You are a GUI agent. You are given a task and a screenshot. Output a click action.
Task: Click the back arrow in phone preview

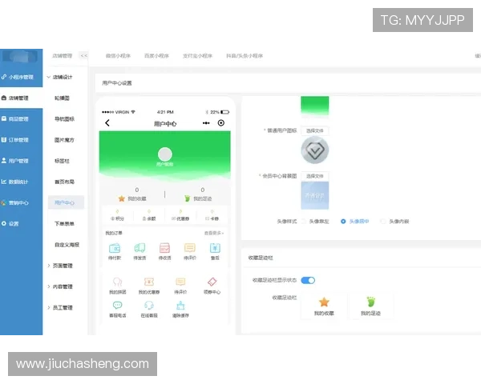tap(107, 123)
